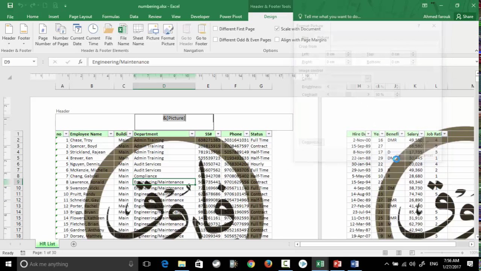Open Microsoft Edge from taskbar

click(165, 264)
